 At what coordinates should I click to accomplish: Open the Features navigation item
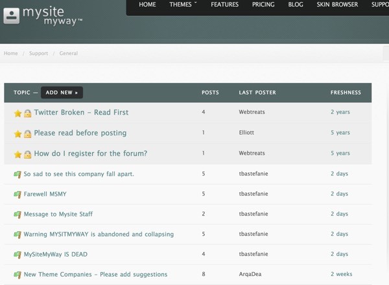point(224,5)
